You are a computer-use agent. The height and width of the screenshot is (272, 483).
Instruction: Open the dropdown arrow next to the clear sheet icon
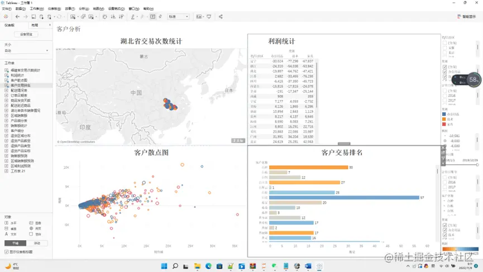96,17
